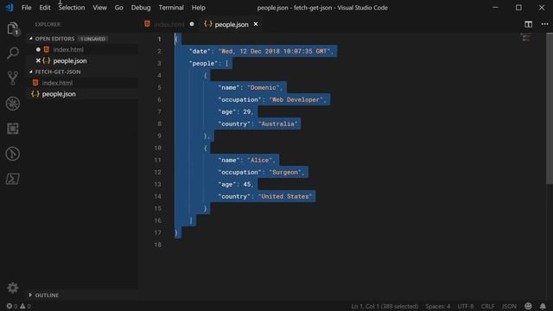Open the Selection menu
Viewport: 553px width, 311px height.
pyautogui.click(x=72, y=8)
